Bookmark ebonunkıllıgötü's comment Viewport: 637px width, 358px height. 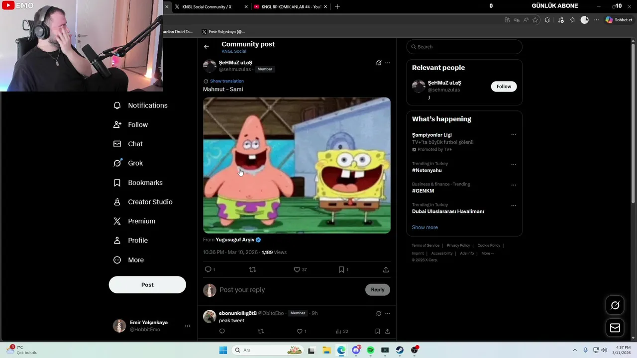click(378, 331)
